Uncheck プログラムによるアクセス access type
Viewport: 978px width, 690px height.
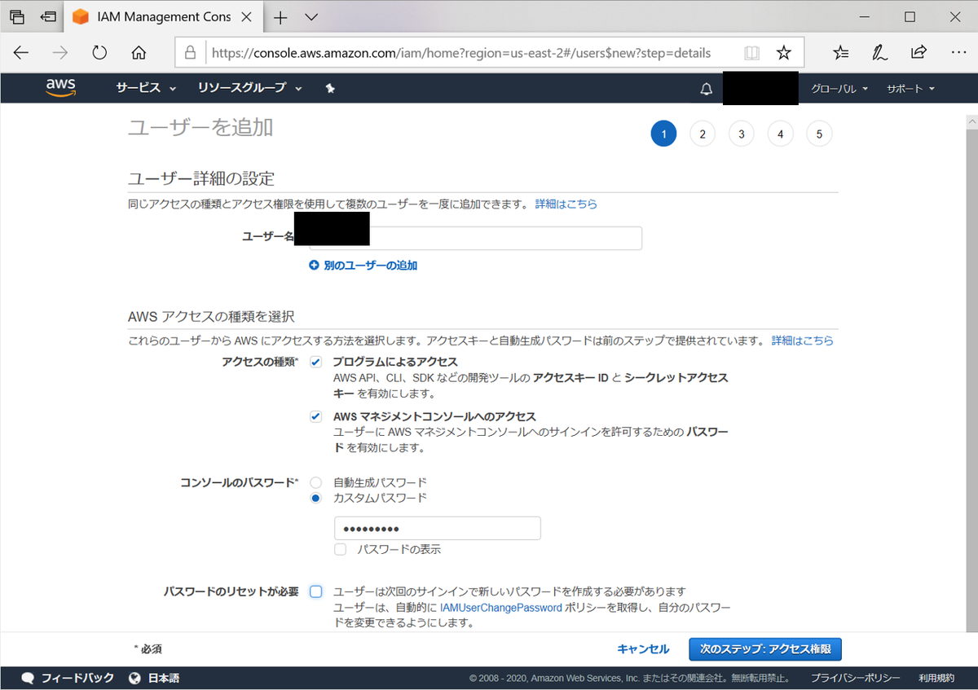click(315, 362)
